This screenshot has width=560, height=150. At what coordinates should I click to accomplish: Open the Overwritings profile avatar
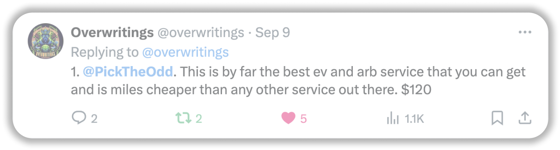click(x=46, y=41)
